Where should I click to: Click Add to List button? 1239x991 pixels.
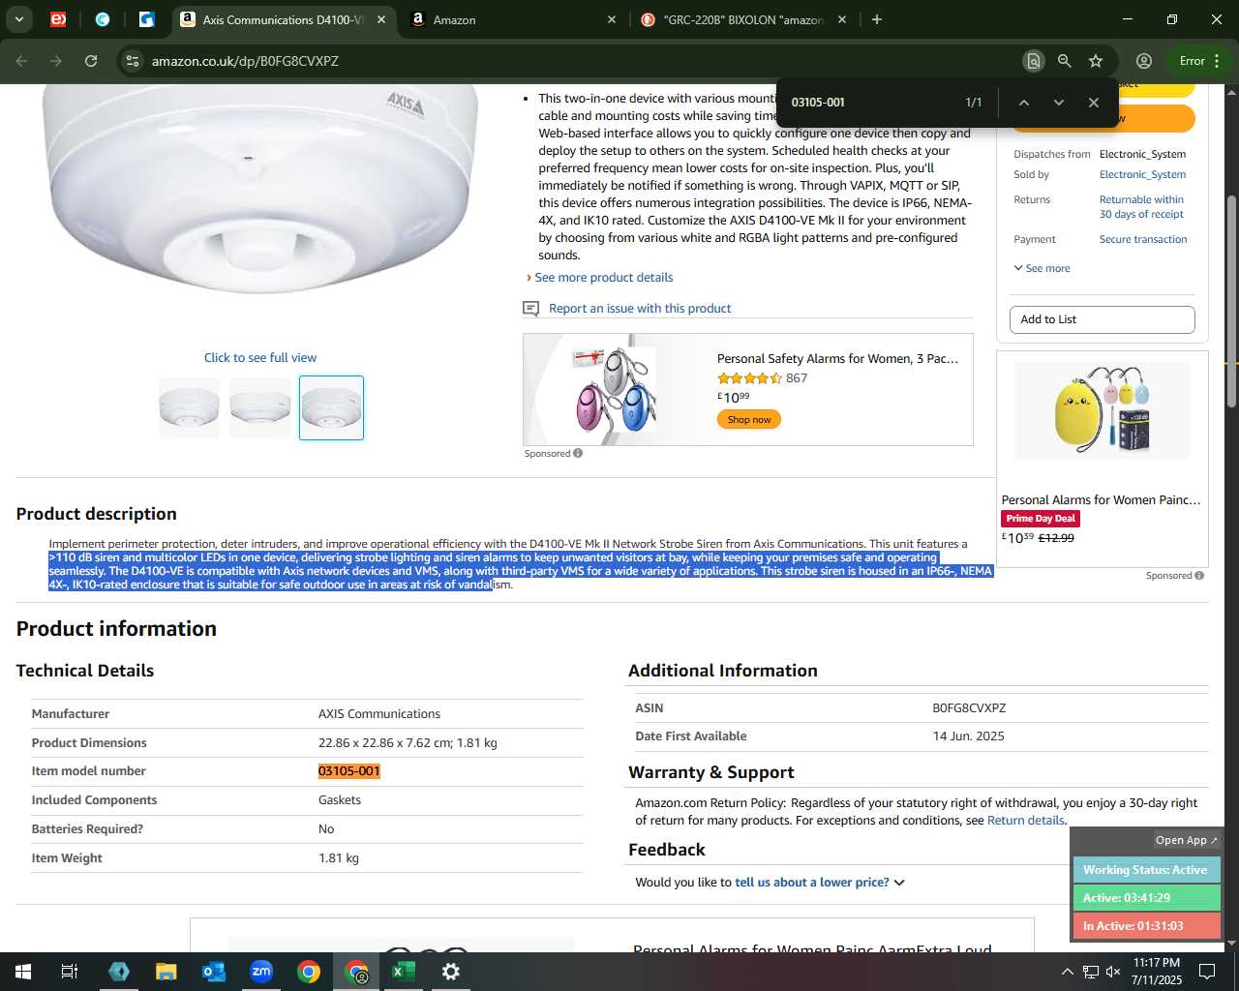(1103, 319)
